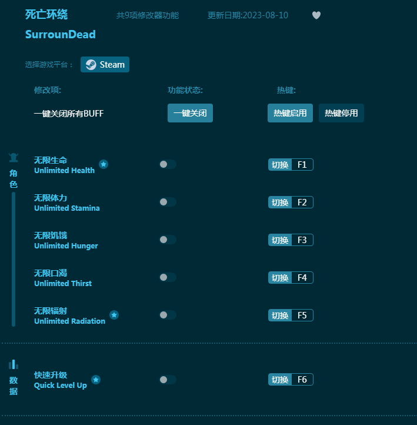Screen dimensions: 417x425
Task: Click the F5 hotkey field
Action: (x=302, y=316)
